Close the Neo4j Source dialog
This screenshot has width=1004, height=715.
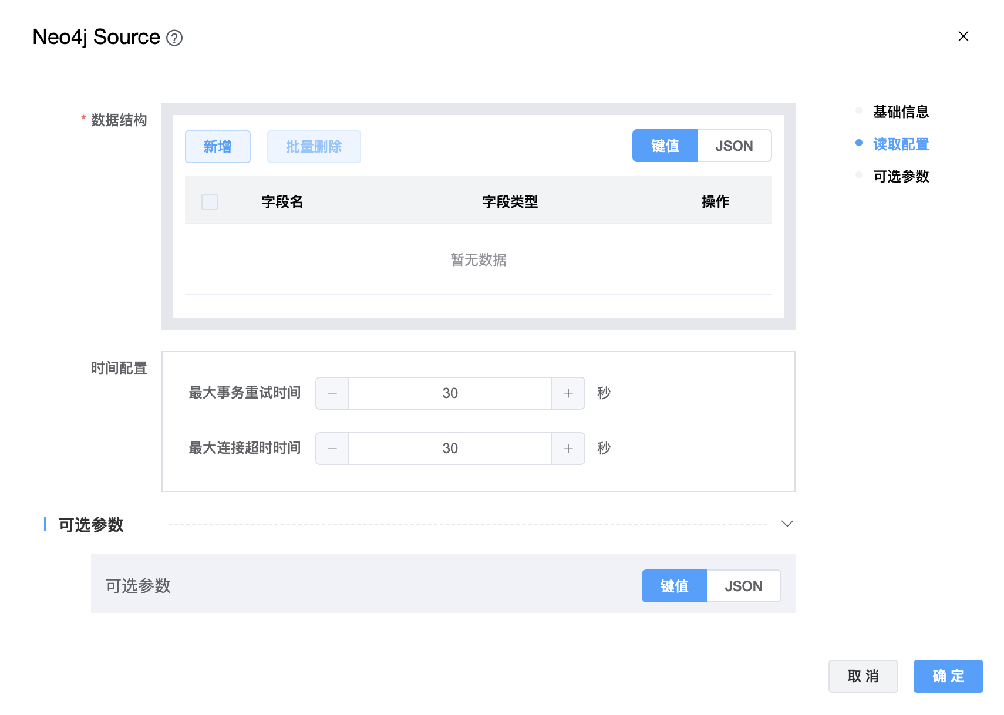(963, 36)
